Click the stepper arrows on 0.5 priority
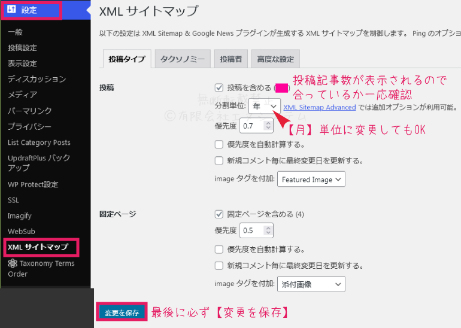The height and width of the screenshot is (328, 461). pos(268,230)
